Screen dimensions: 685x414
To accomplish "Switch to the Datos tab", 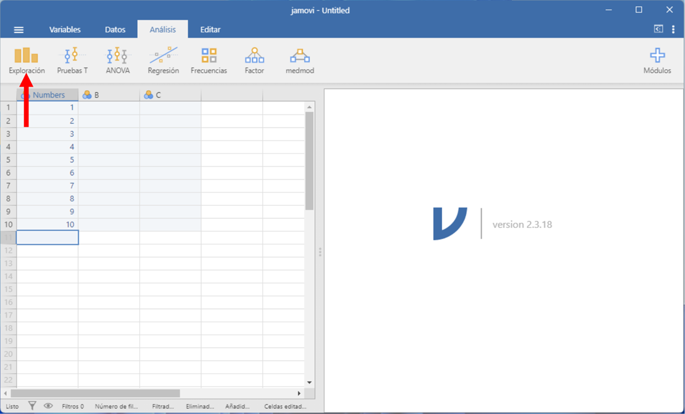I will (115, 30).
